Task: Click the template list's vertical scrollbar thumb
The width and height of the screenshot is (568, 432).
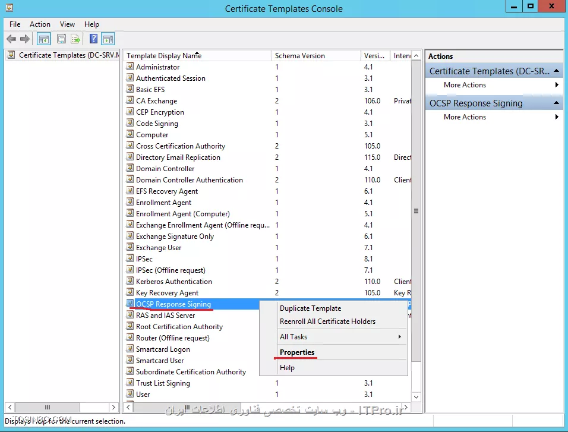Action: (416, 211)
